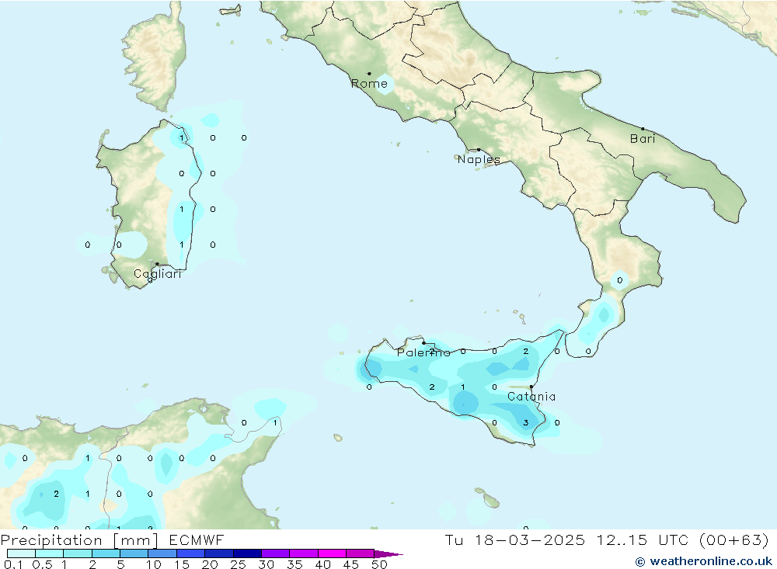Viewport: 777px width, 569px height.
Task: Click the Cagliari city marker dot
Action: pyautogui.click(x=157, y=264)
